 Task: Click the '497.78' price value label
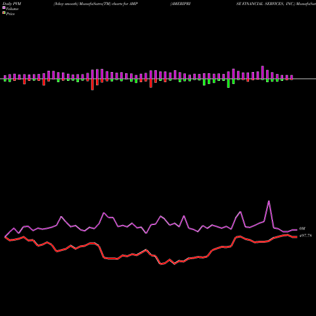[305, 236]
